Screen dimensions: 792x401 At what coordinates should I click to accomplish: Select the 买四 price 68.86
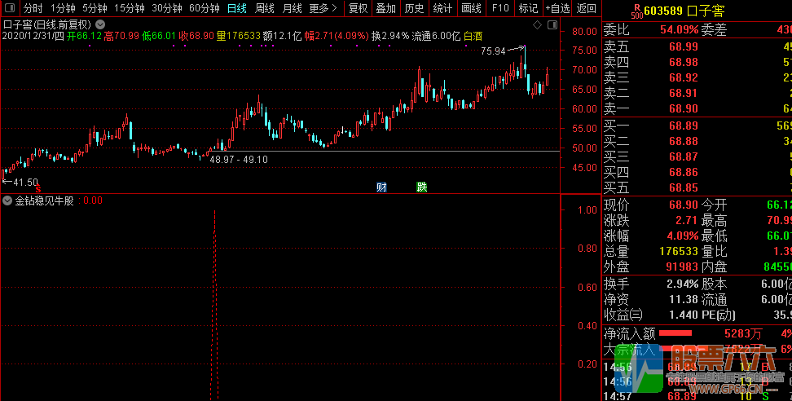point(684,172)
